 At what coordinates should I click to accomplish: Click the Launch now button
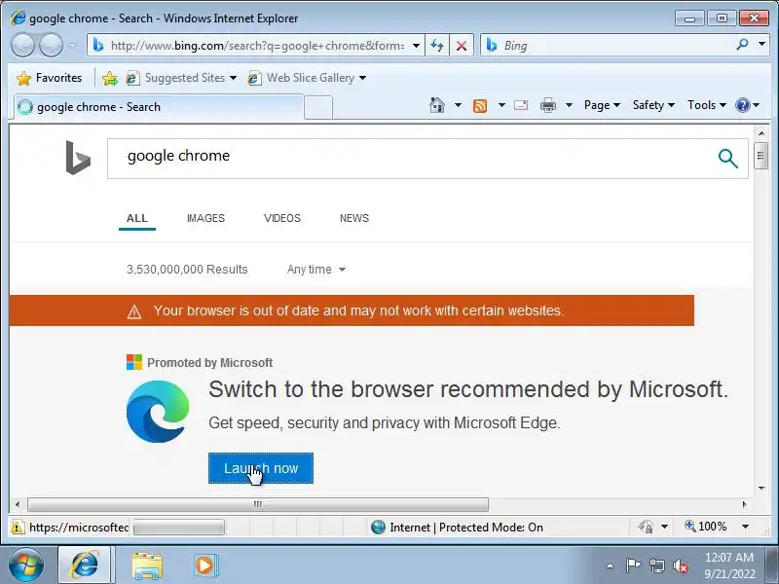click(x=261, y=468)
